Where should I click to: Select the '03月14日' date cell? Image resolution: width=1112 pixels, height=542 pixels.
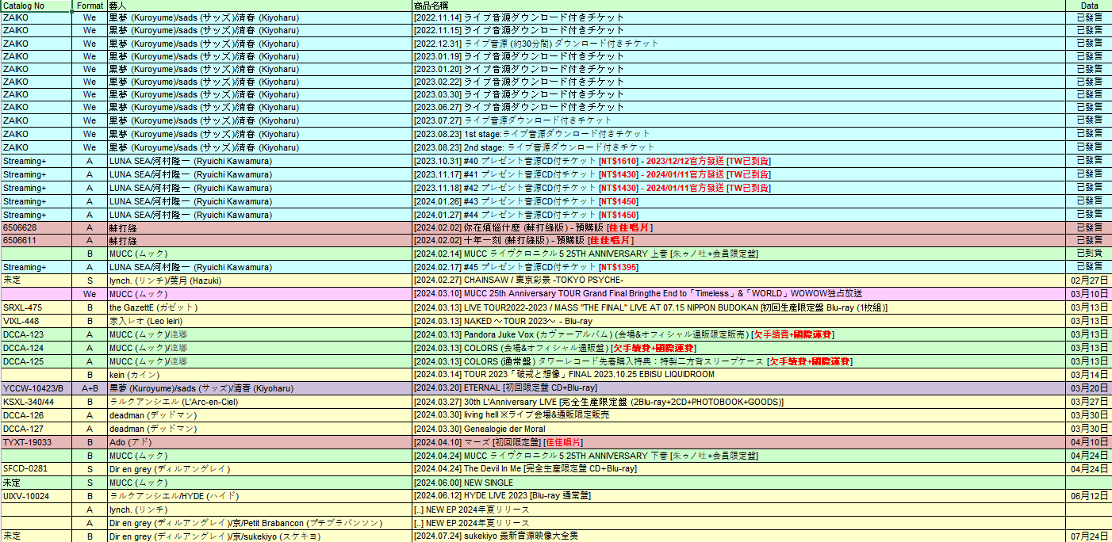tap(1089, 374)
